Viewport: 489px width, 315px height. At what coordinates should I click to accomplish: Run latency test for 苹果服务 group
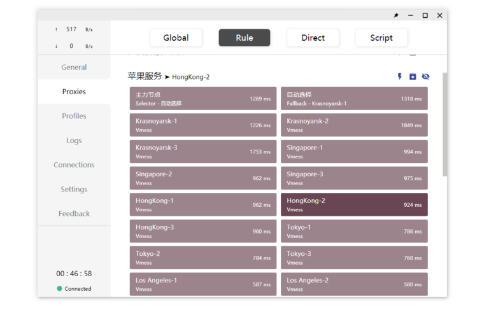point(400,77)
